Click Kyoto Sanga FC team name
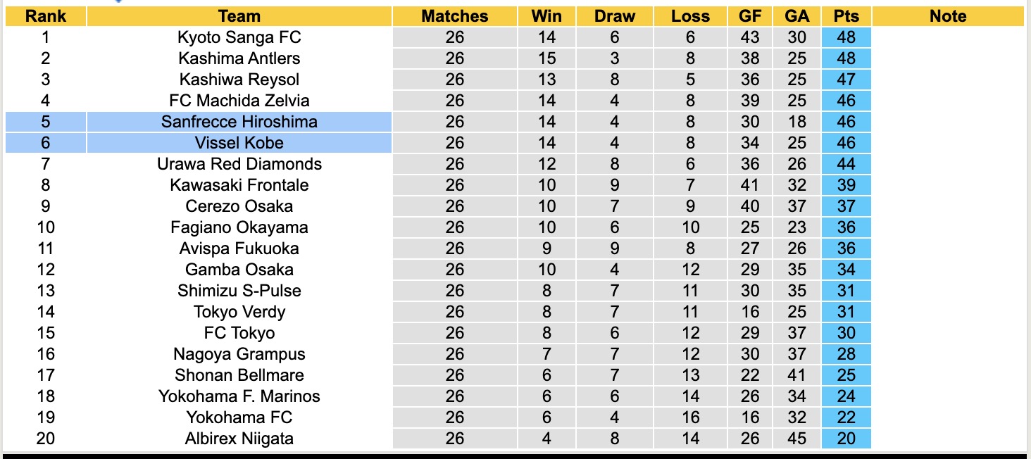 239,37
